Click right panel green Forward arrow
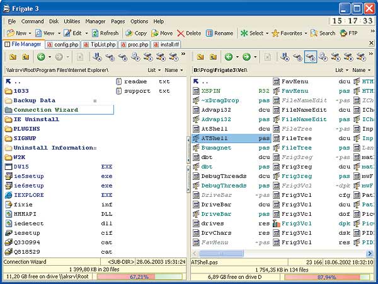 click(246, 57)
